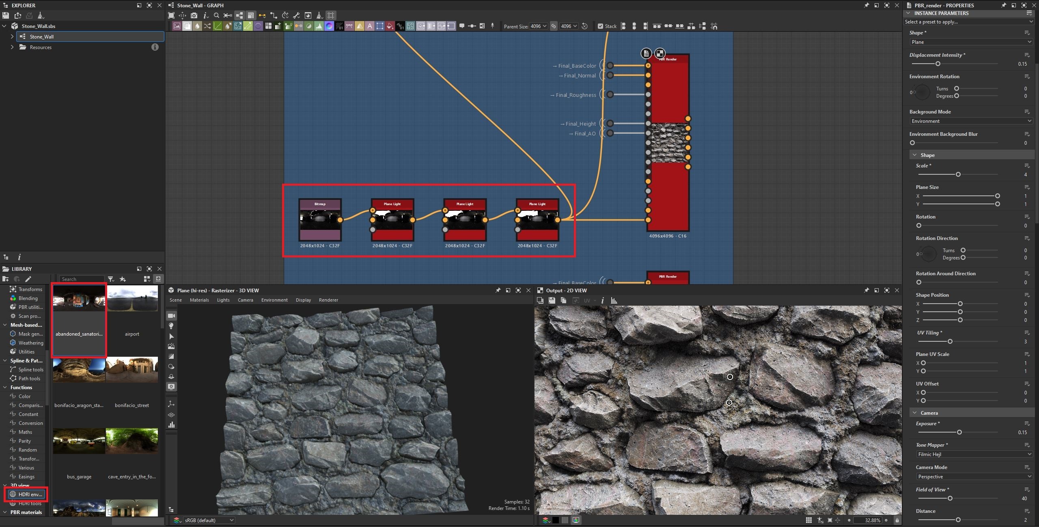Click the Displacement Intensity slider handle
This screenshot has height=527, width=1039.
click(938, 64)
